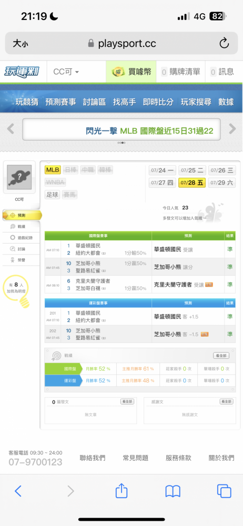
Task: Select the 賽馬 league tab
Action: 70,195
